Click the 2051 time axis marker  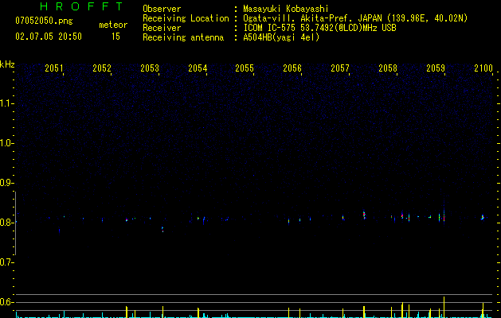pos(54,68)
